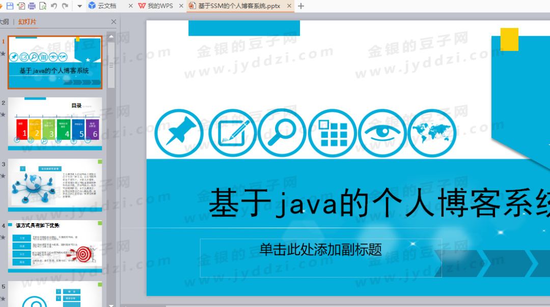Select slide 1 thumbnail

tap(55, 63)
